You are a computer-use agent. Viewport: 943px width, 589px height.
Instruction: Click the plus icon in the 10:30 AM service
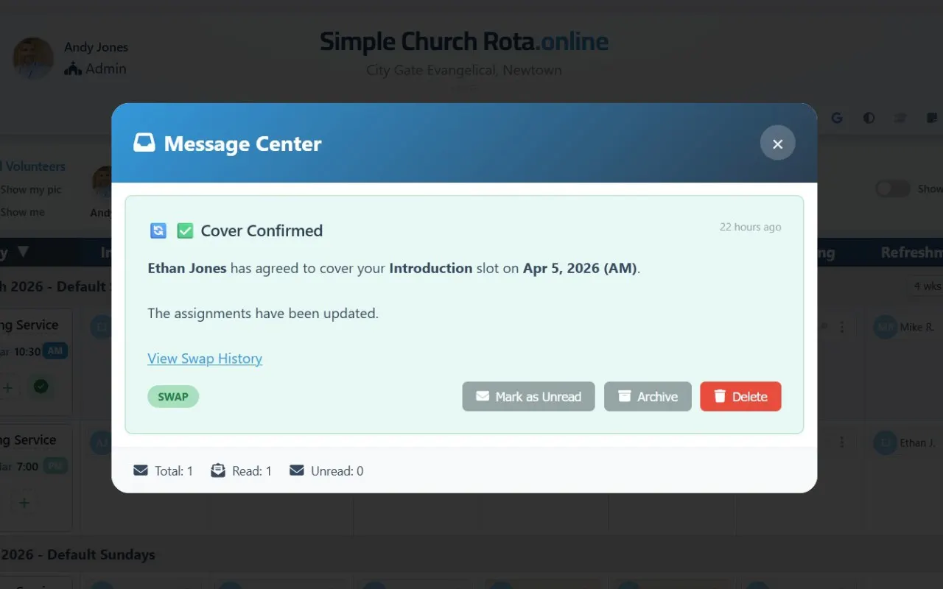click(8, 387)
